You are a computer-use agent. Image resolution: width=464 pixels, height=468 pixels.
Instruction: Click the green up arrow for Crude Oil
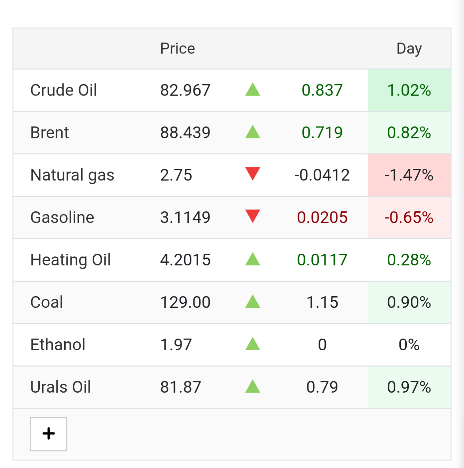253,89
